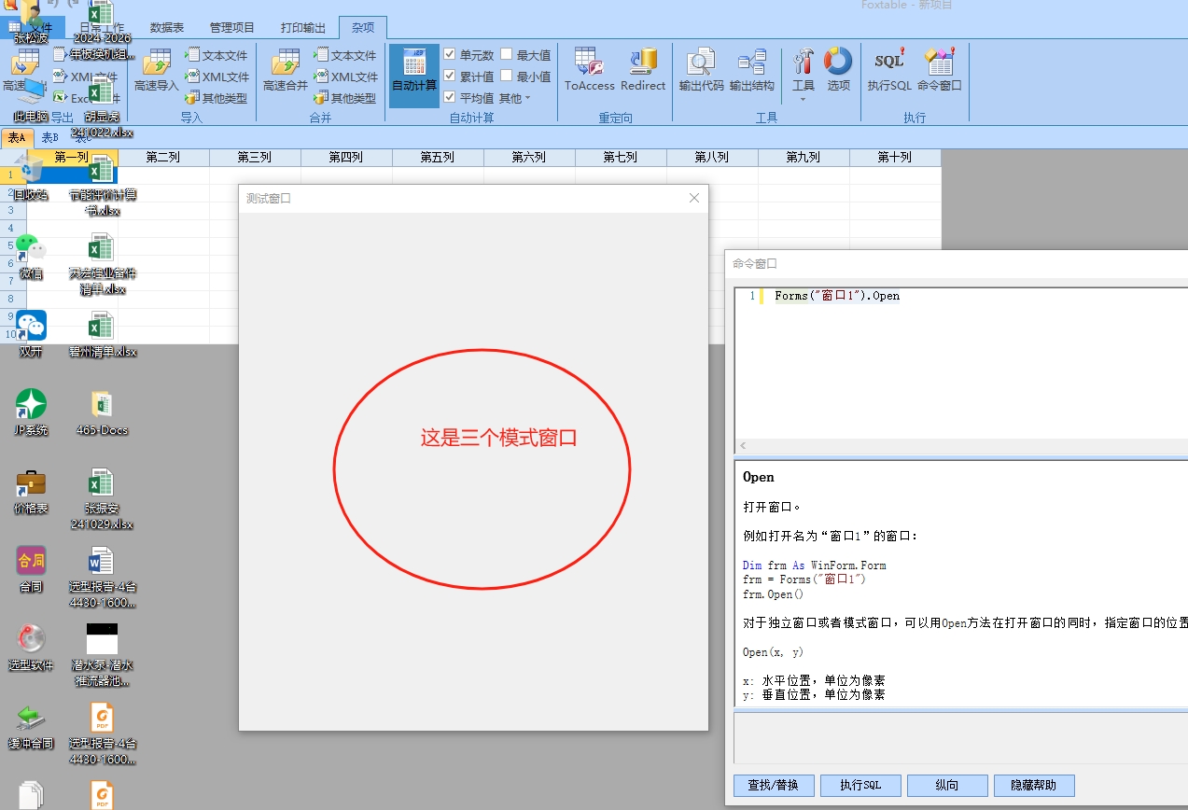The image size is (1188, 810).
Task: Click the code editor's left scroll arrow
Action: (x=743, y=446)
